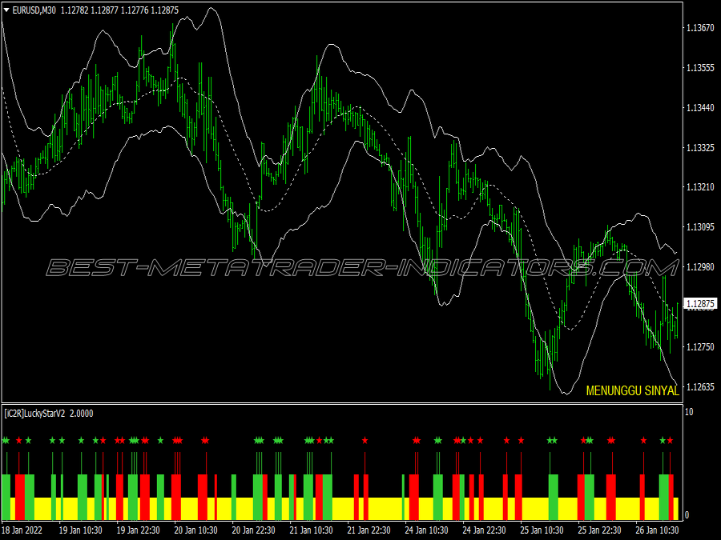Click the 19 Jan 10:30 time label

(x=81, y=530)
